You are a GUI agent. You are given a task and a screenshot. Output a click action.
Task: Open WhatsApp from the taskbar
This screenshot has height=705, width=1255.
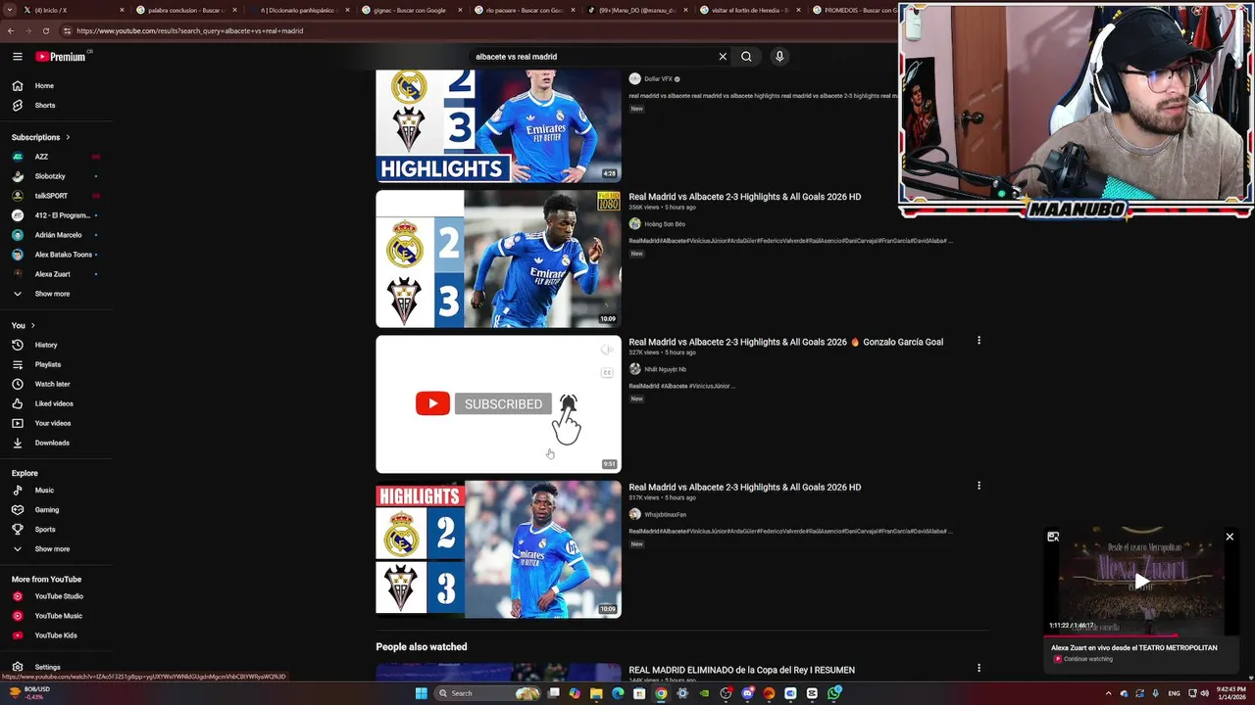pos(833,693)
